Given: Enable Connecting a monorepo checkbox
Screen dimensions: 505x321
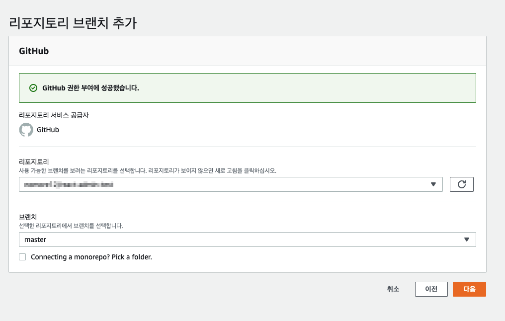Looking at the screenshot, I should tap(22, 257).
